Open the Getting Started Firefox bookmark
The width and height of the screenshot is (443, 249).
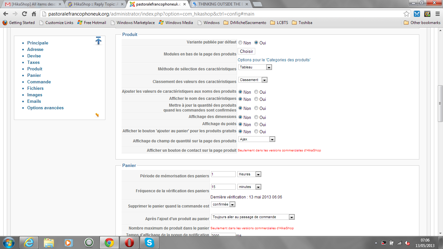(18, 23)
